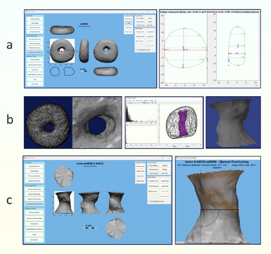Click Black Cold in bottom window

(140, 171)
